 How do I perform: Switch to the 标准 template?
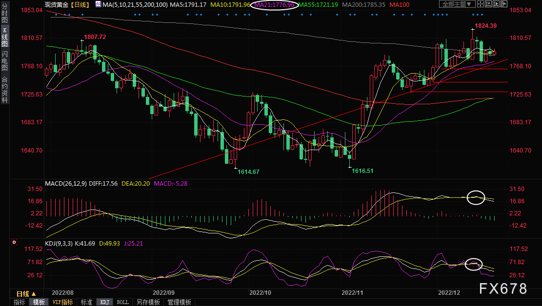(86, 302)
